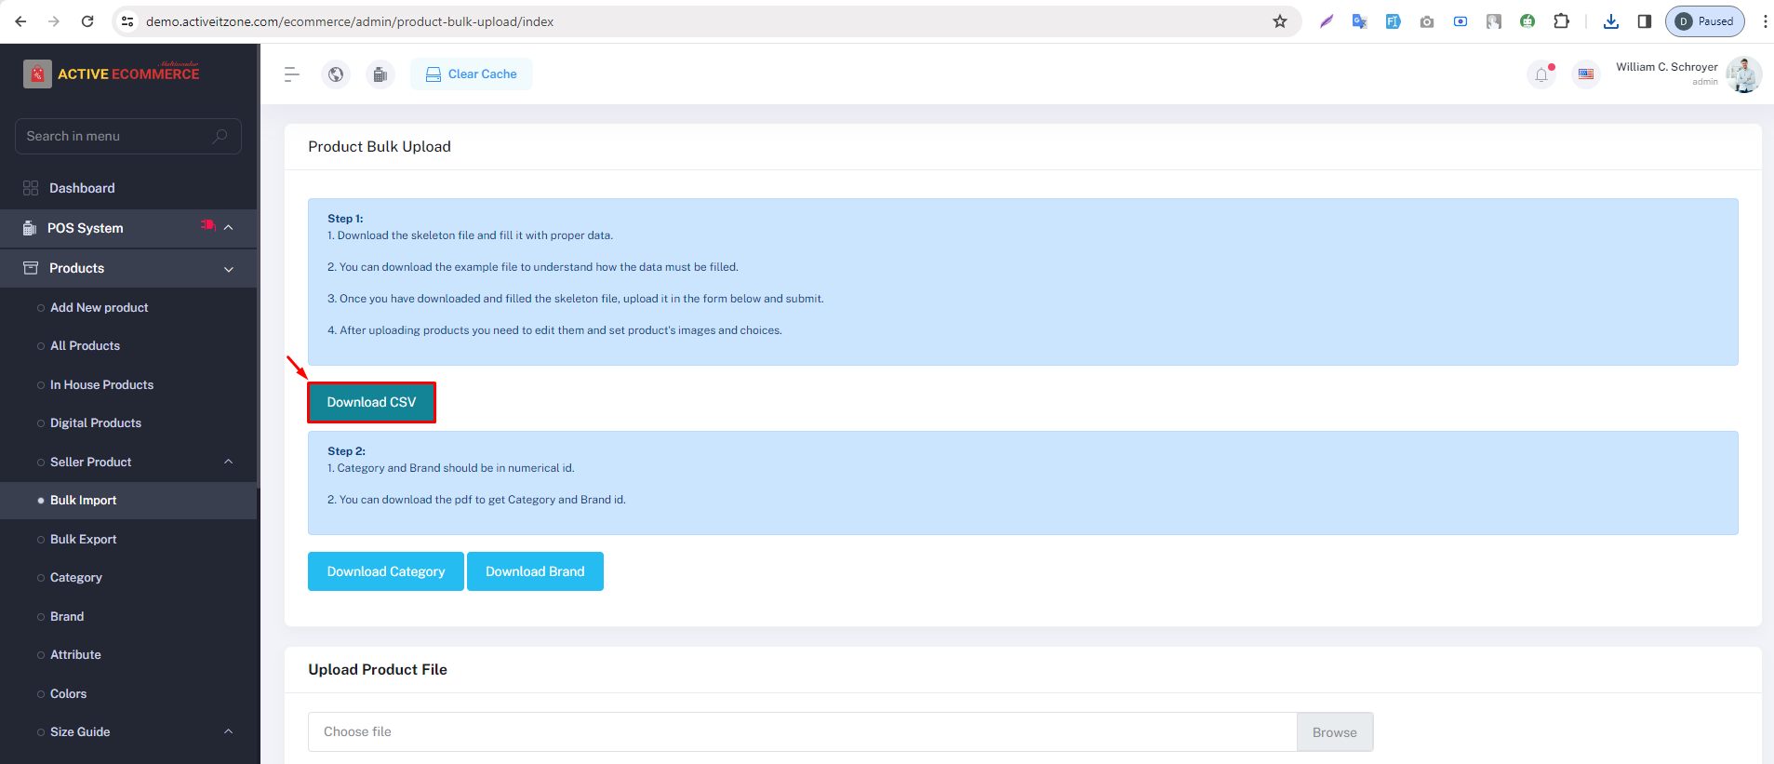Collapse Products using its chevron arrow

click(x=229, y=269)
